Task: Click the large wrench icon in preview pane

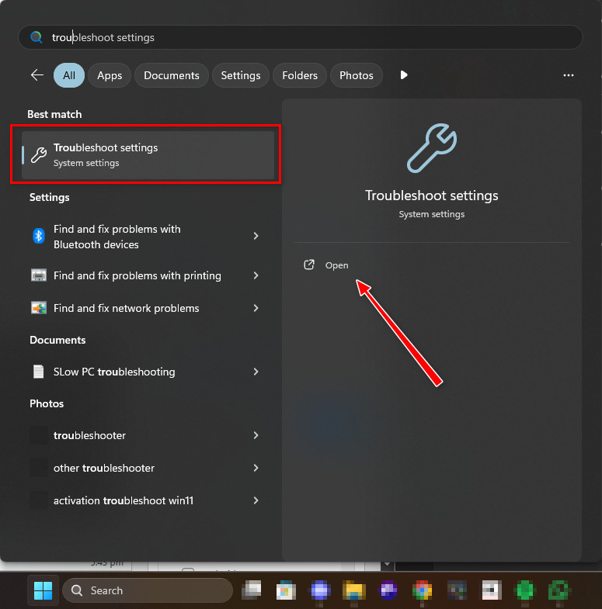Action: pyautogui.click(x=432, y=148)
